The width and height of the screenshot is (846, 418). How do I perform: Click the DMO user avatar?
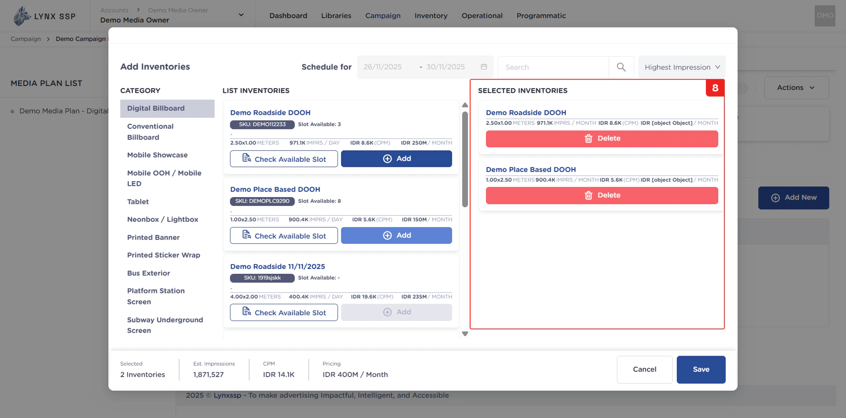click(x=825, y=16)
